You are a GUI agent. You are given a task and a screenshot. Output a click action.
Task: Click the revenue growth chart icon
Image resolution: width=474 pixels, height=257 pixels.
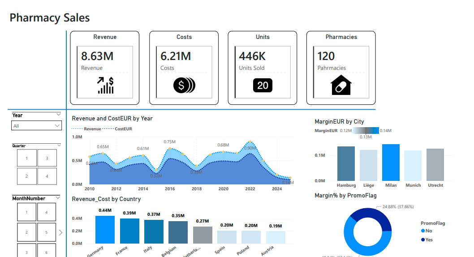pos(105,85)
